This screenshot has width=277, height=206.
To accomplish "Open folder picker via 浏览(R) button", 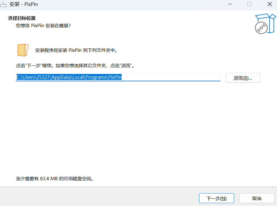I will coord(243,78).
